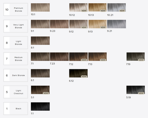The image size is (148, 118).
Task: Select the 9.21 grey swatch
Action: tap(117, 24)
